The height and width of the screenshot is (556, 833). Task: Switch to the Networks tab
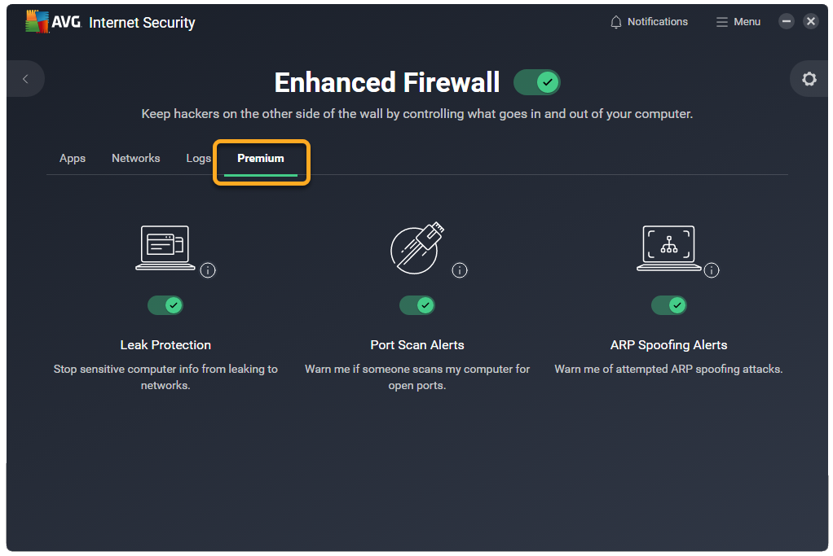pyautogui.click(x=135, y=158)
